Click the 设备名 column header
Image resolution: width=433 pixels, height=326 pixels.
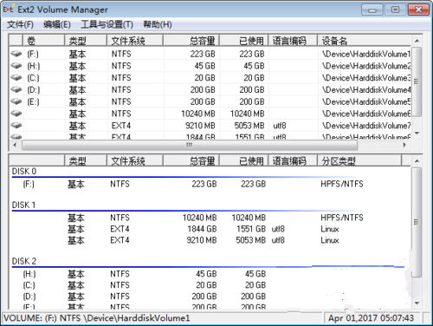pos(364,41)
